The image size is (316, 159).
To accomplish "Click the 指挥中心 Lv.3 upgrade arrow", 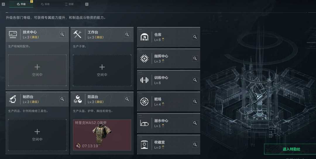I will tap(163, 61).
